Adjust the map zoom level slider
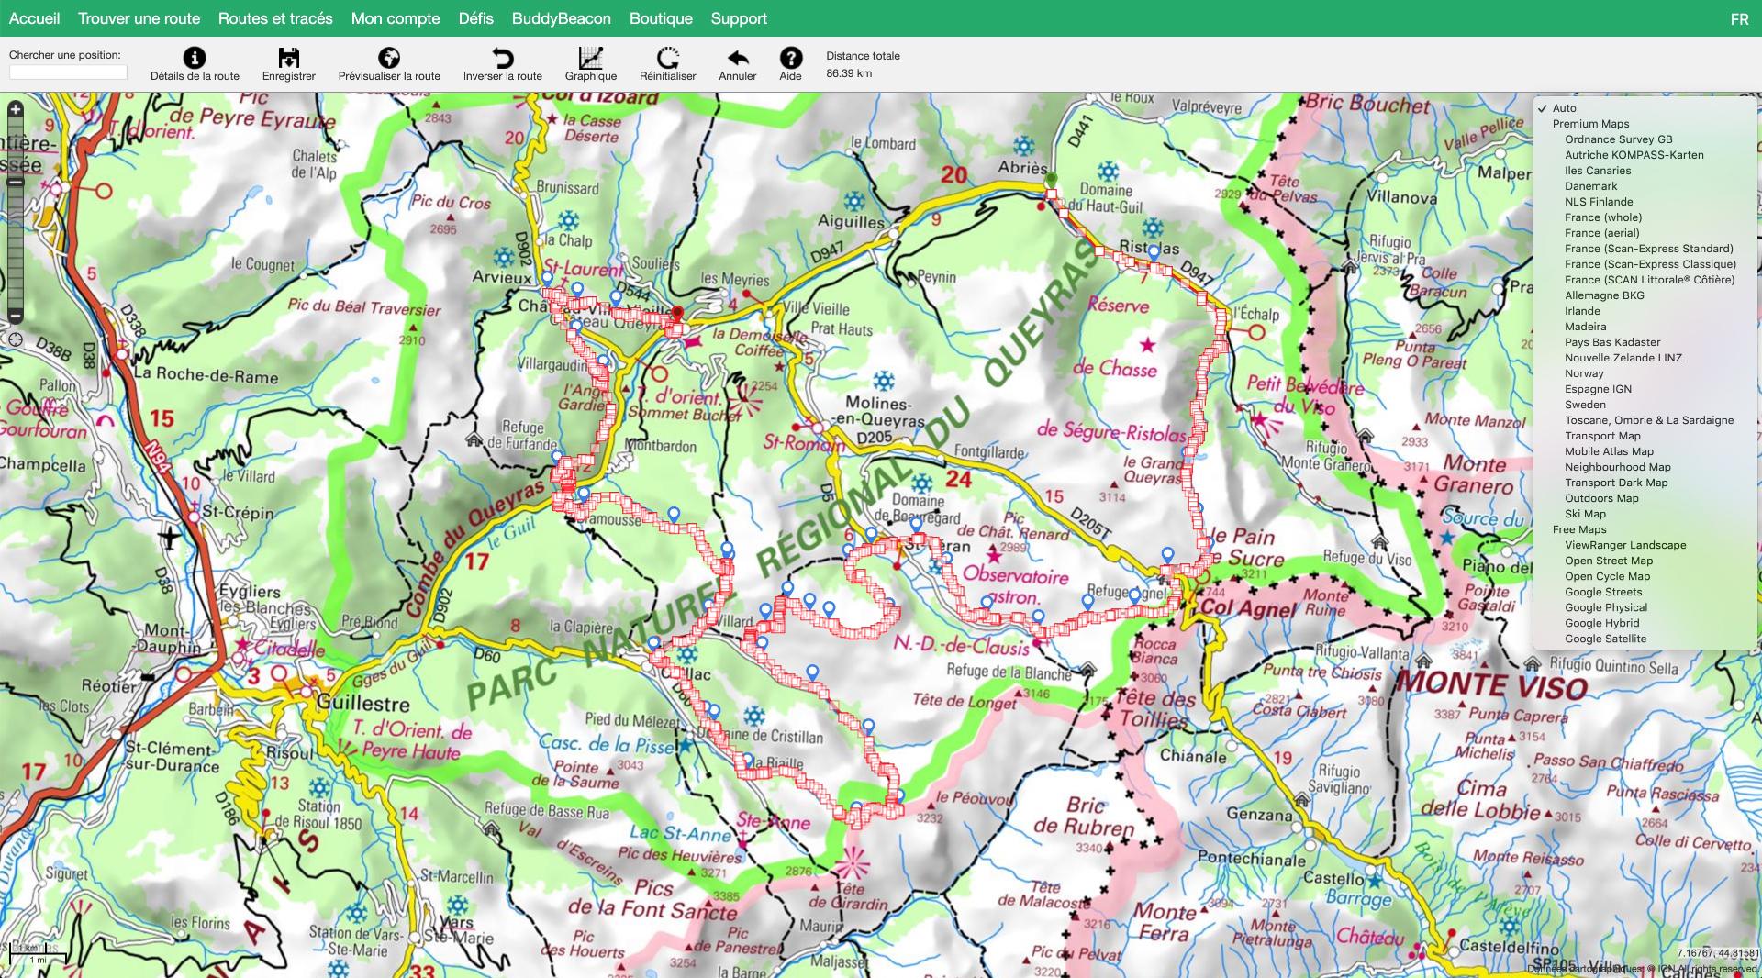Viewport: 1762px width, 978px height. coord(15,182)
